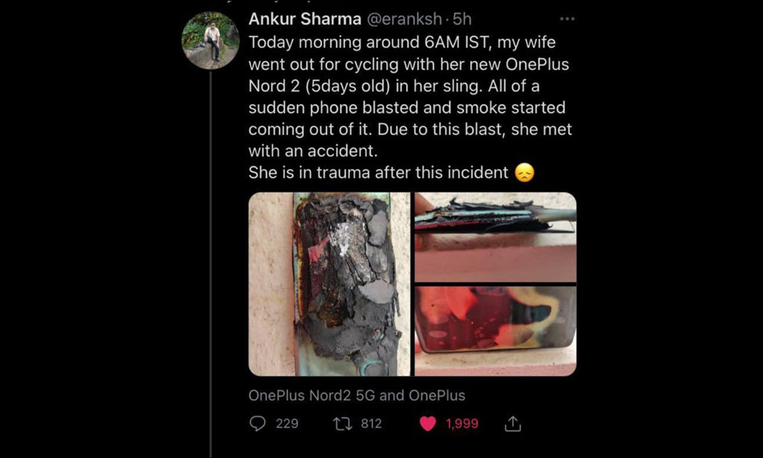Toggle the red heart like icon
Image resolution: width=763 pixels, height=458 pixels.
(429, 423)
